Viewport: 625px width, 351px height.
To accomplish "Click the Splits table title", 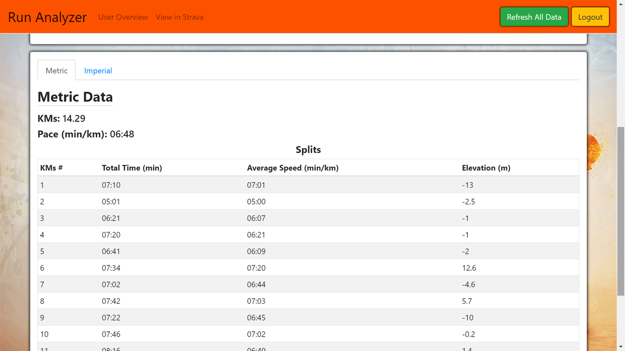I will [x=308, y=150].
